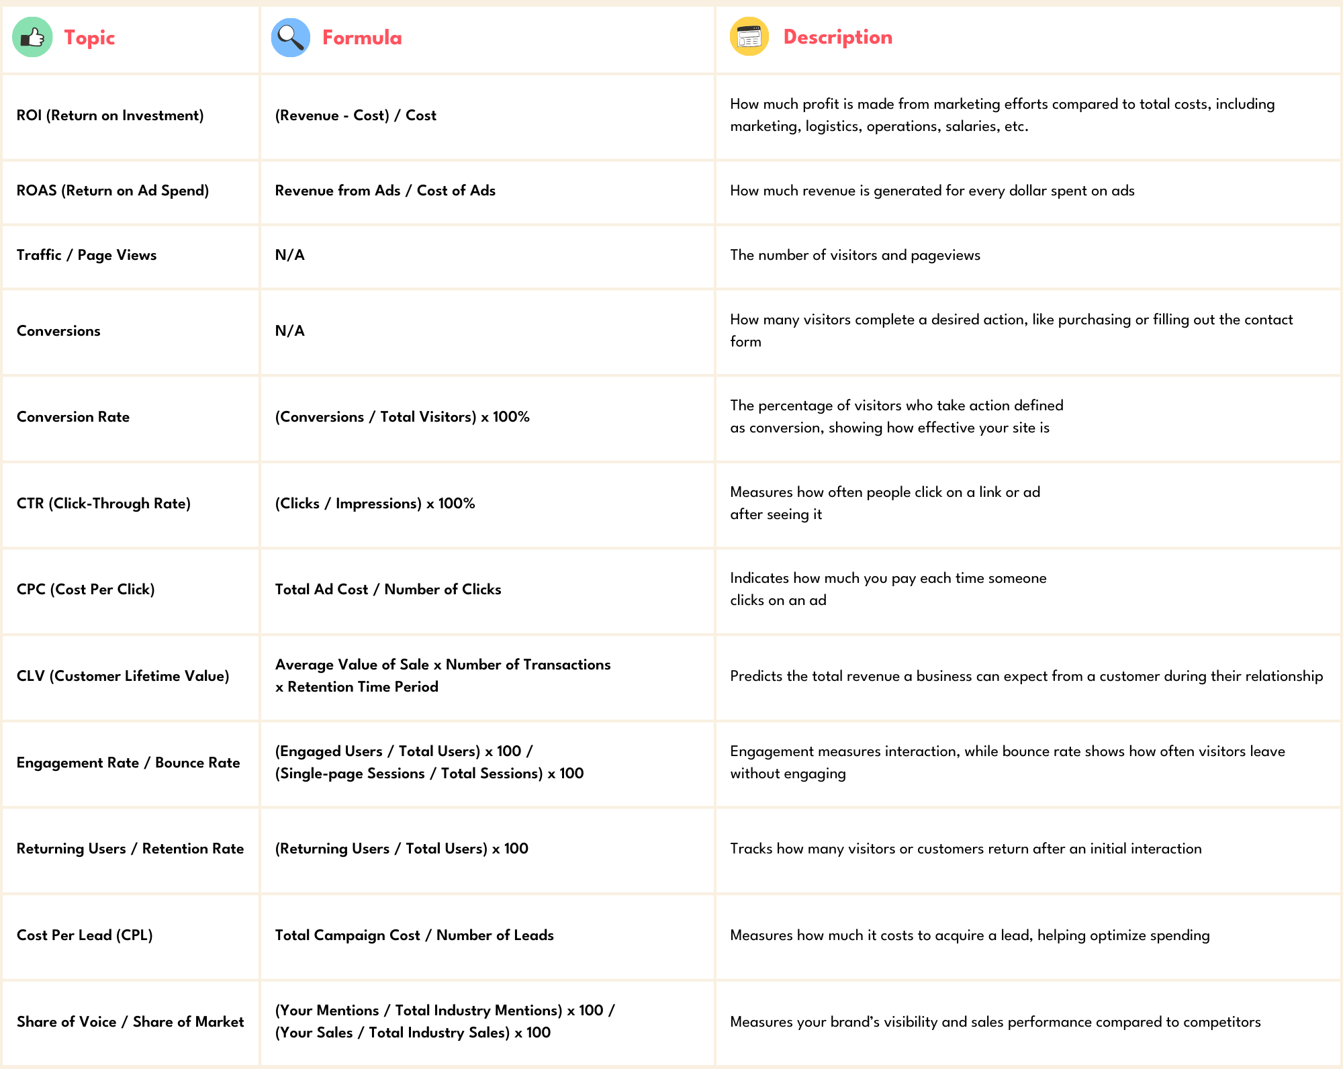The width and height of the screenshot is (1343, 1069).
Task: Click the Total Campaign Cost / Number of Leads formula
Action: (414, 935)
